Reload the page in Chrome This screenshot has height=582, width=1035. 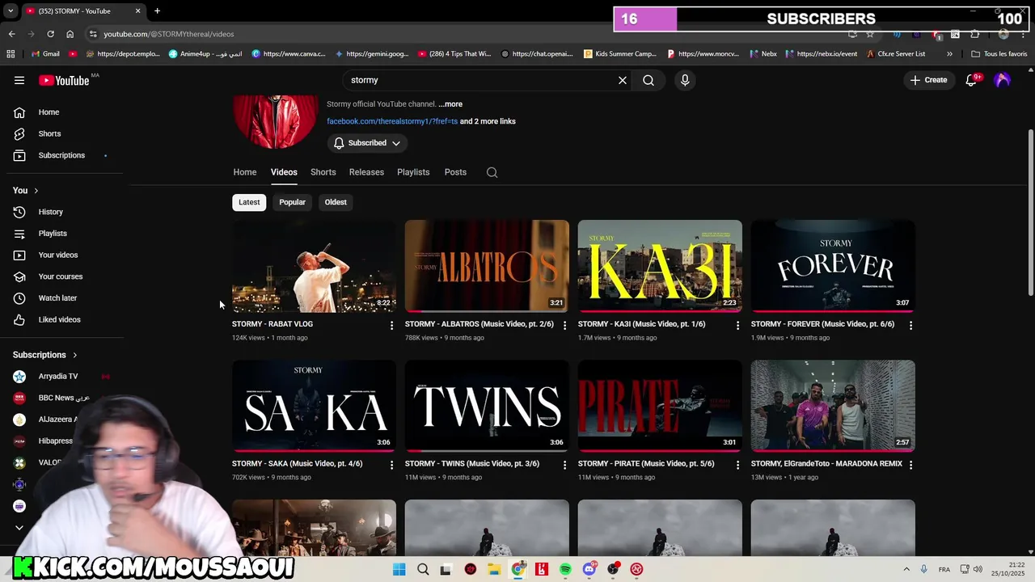[50, 34]
